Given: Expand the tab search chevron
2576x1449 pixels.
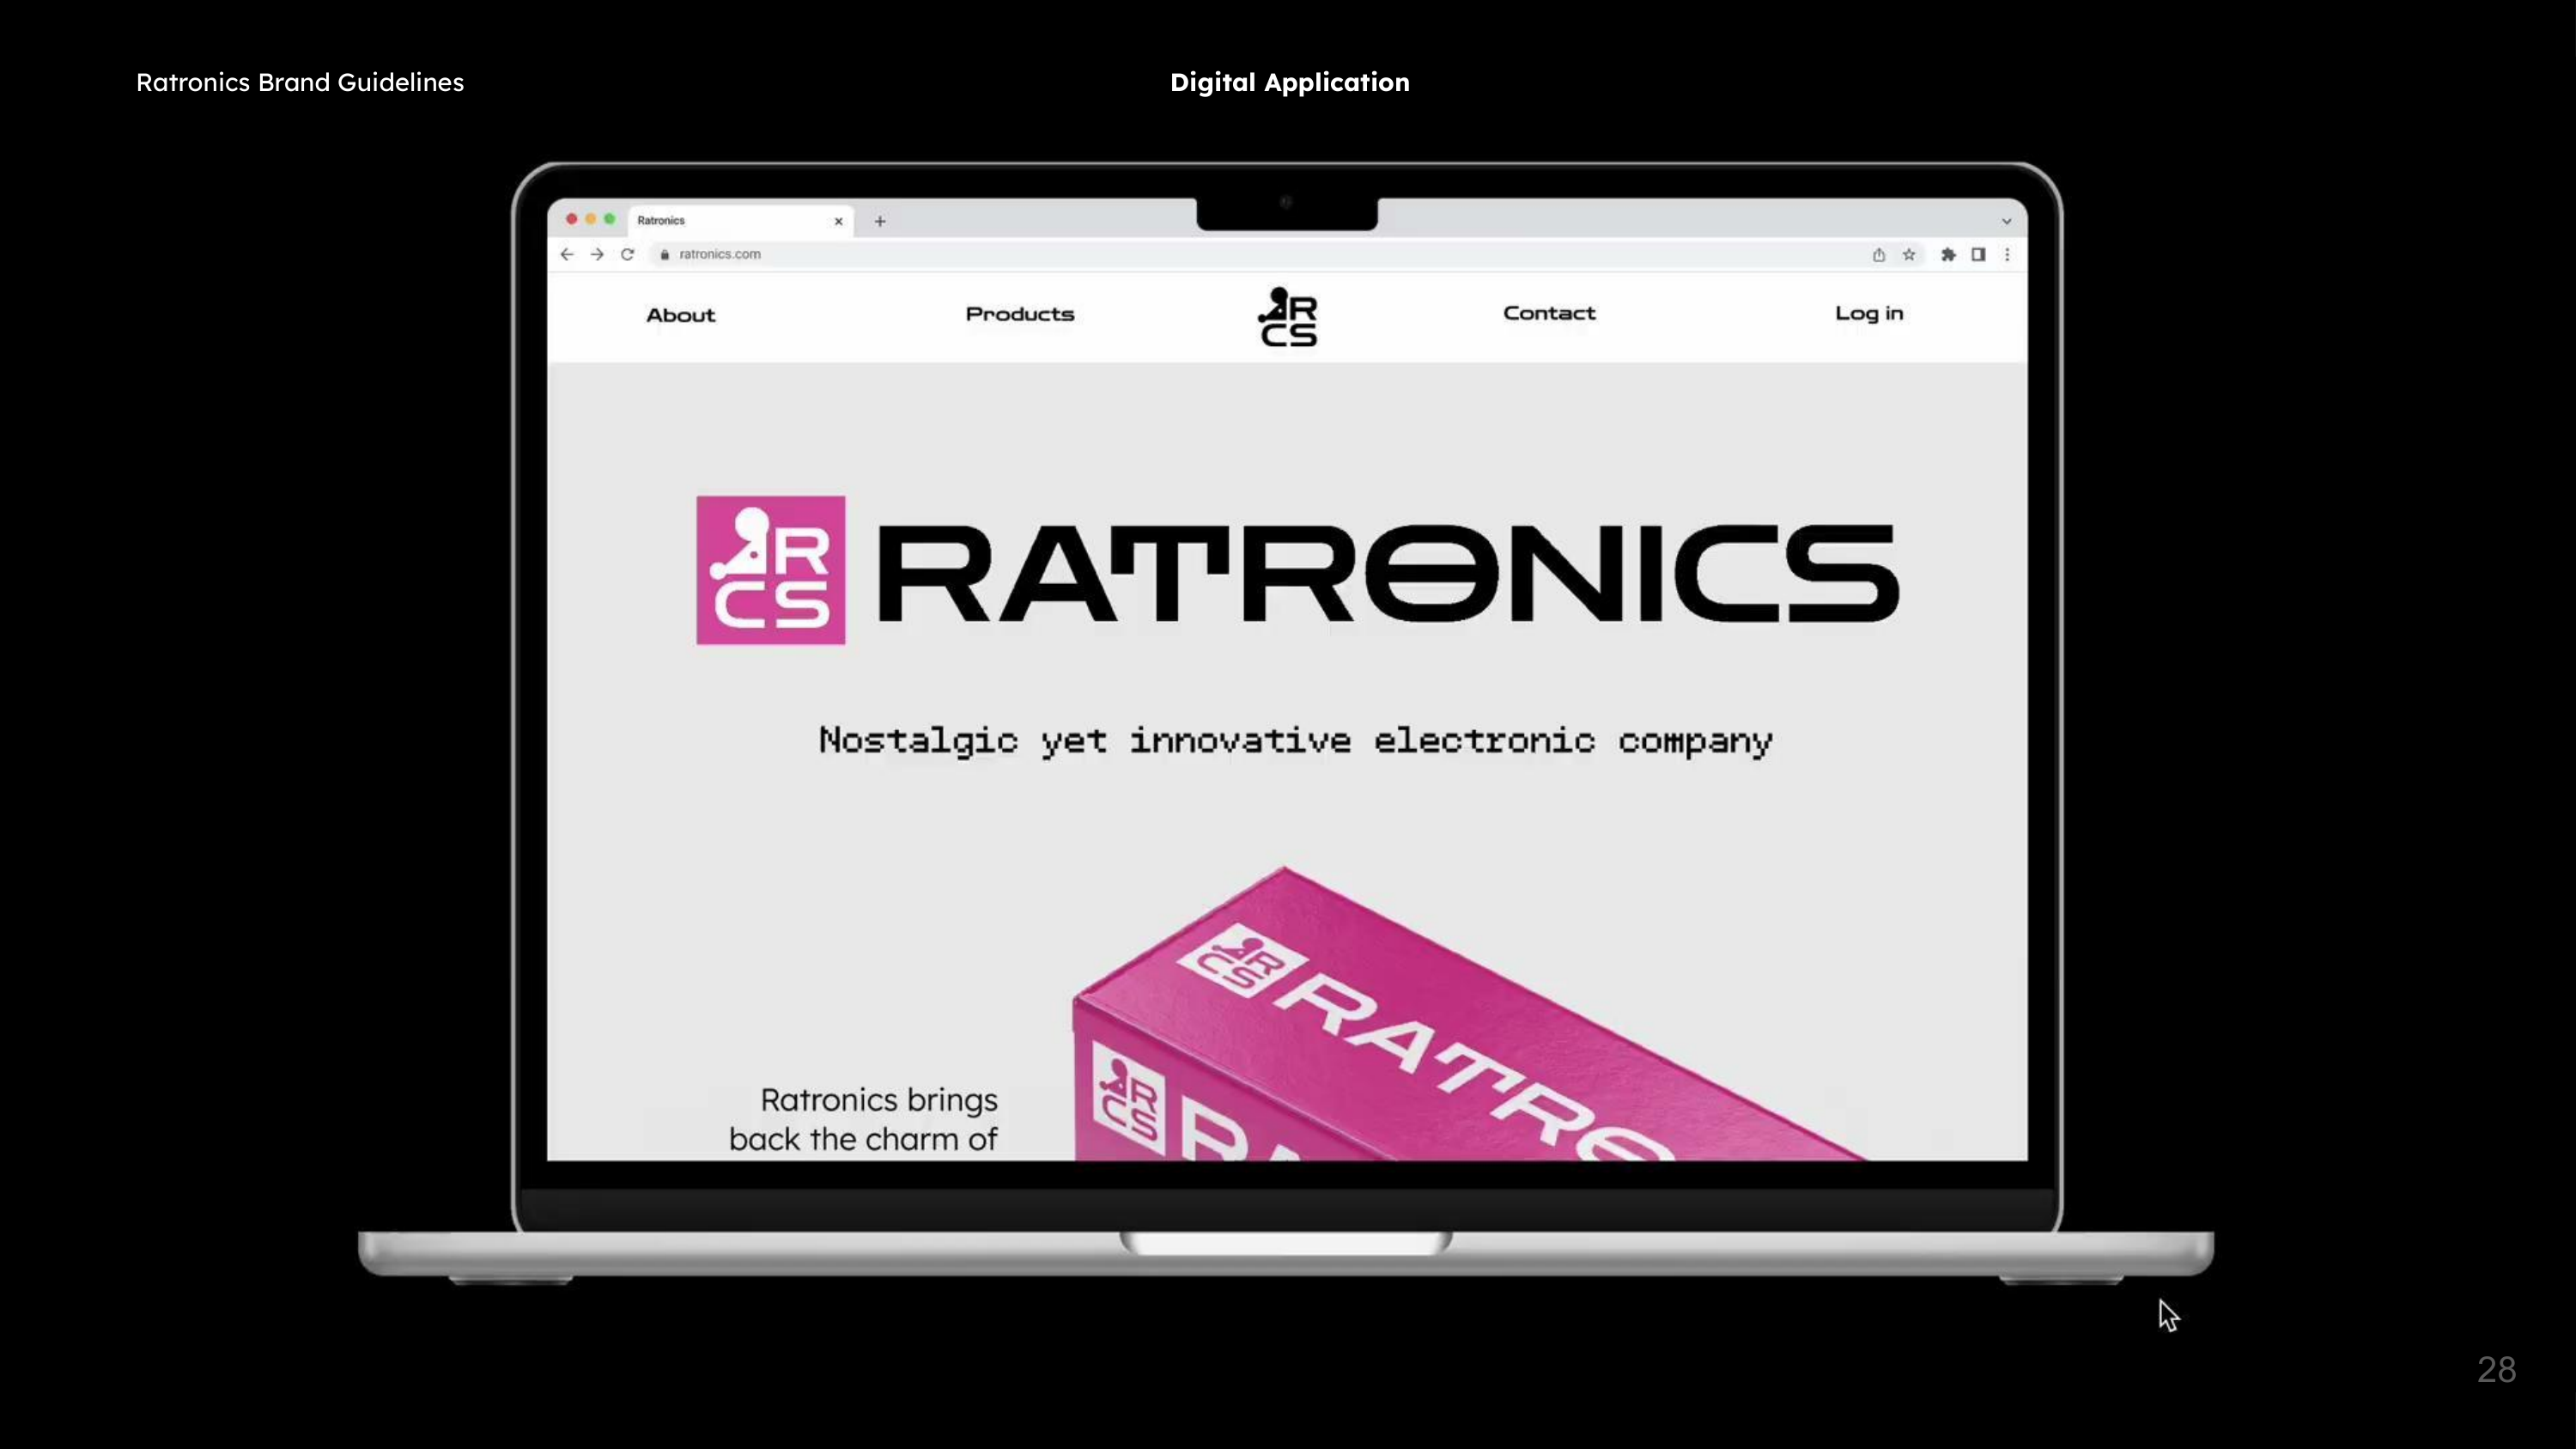Looking at the screenshot, I should coord(2006,221).
